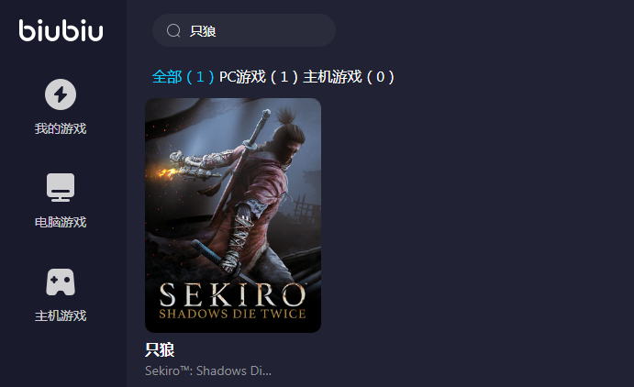The image size is (634, 387).
Task: Open the 主机游戏 (0) results tab
Action: pos(349,77)
